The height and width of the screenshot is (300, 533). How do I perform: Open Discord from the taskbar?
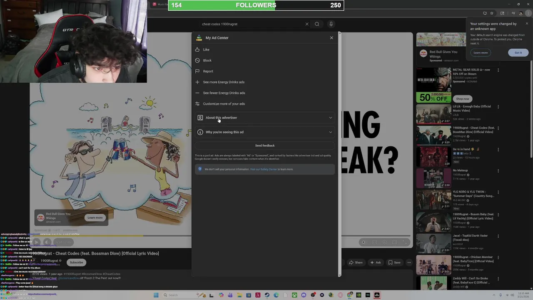[x=304, y=295]
